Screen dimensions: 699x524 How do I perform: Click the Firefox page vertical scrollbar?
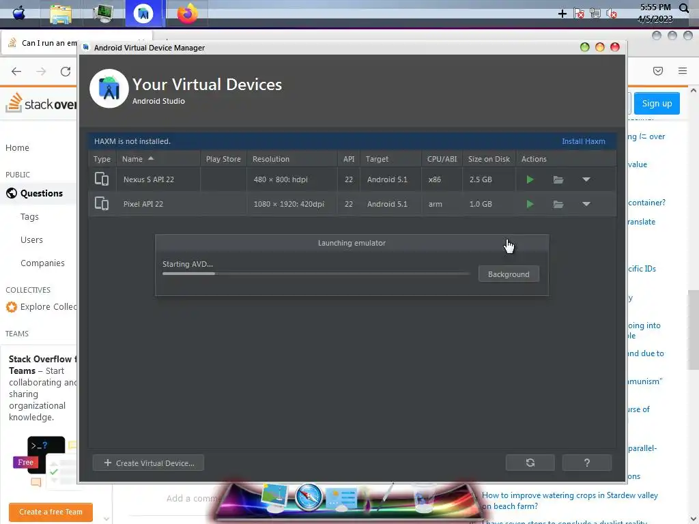click(x=694, y=330)
